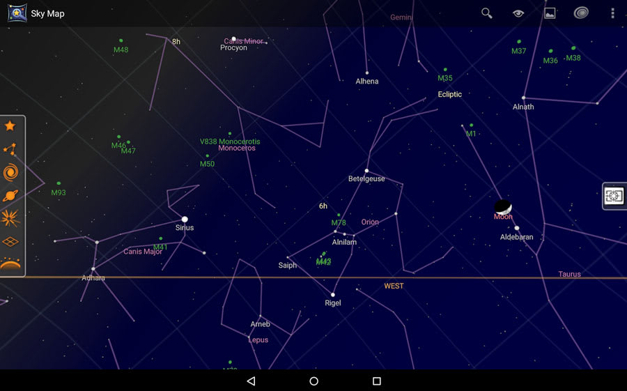Tap the Alhena label
The width and height of the screenshot is (627, 391).
[x=367, y=82]
